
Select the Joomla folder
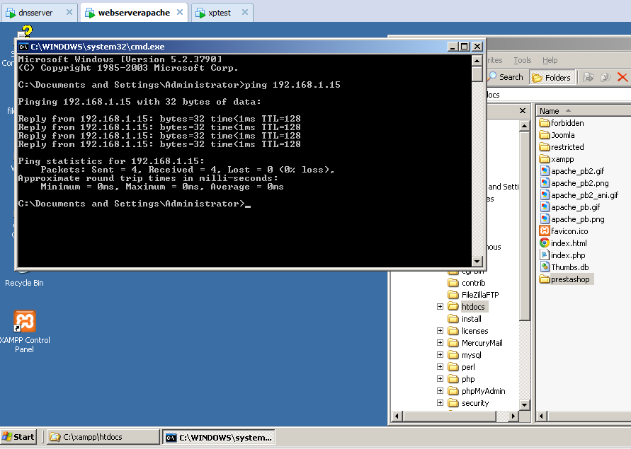pyautogui.click(x=557, y=135)
